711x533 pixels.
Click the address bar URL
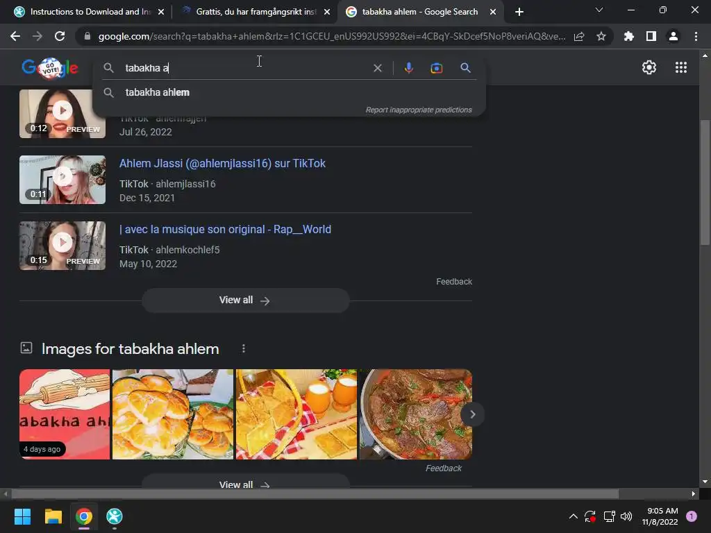(331, 36)
